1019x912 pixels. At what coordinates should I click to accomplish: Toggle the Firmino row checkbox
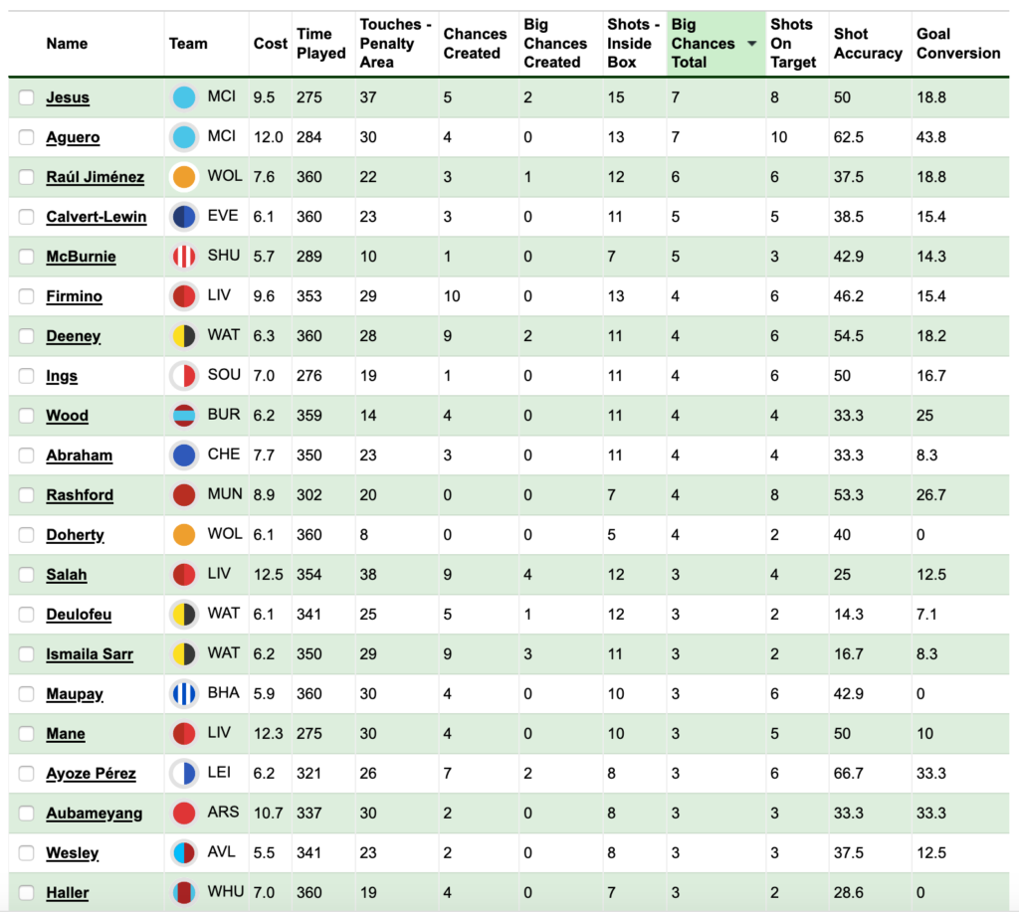pyautogui.click(x=26, y=296)
